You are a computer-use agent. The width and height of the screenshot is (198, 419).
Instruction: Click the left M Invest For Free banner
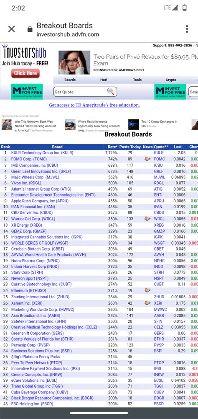coord(27,91)
